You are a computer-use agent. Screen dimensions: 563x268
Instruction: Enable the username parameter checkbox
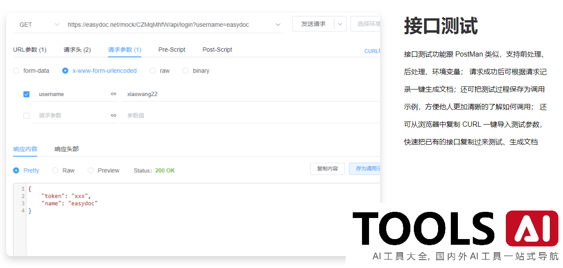click(x=26, y=94)
